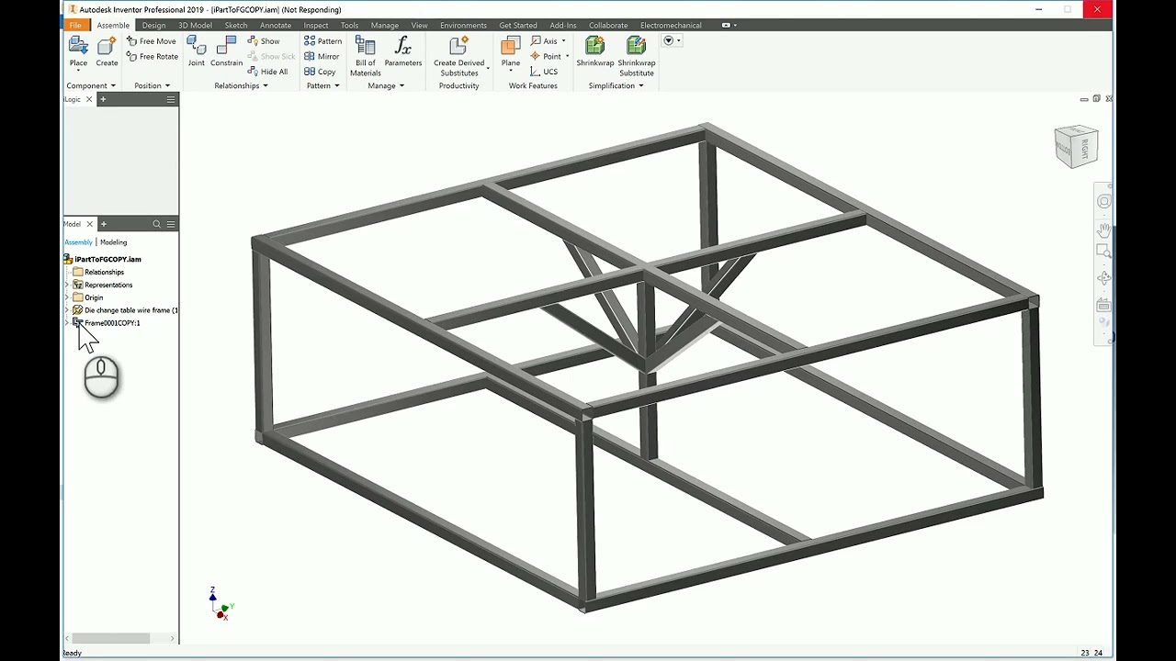The width and height of the screenshot is (1176, 661).
Task: Open the Parameters dialog
Action: coord(402,51)
